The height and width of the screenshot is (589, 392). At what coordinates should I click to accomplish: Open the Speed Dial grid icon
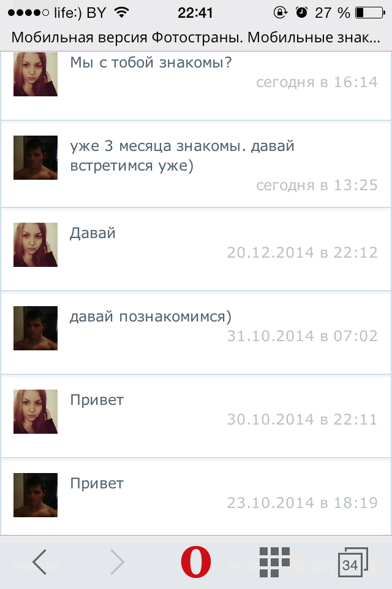(274, 562)
